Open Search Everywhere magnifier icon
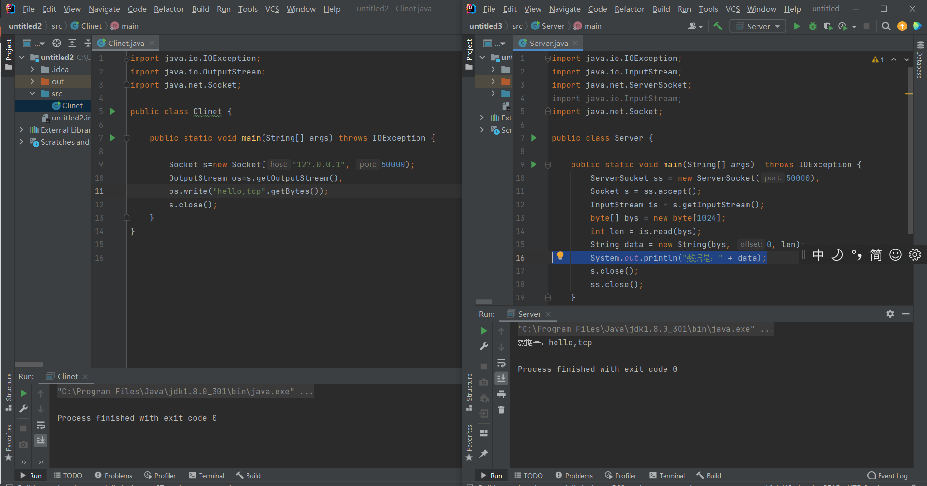927x486 pixels. coord(886,26)
